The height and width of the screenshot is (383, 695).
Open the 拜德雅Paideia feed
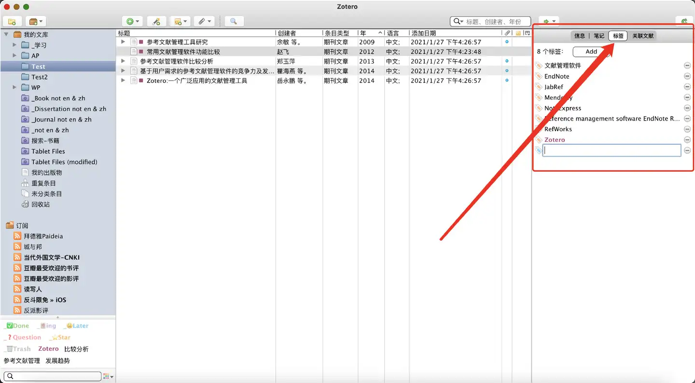(x=43, y=236)
